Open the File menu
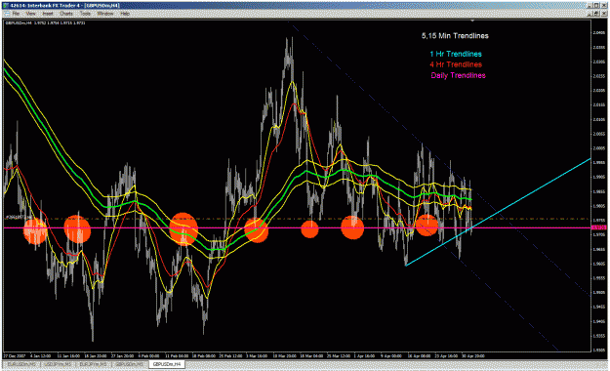 [x=16, y=14]
